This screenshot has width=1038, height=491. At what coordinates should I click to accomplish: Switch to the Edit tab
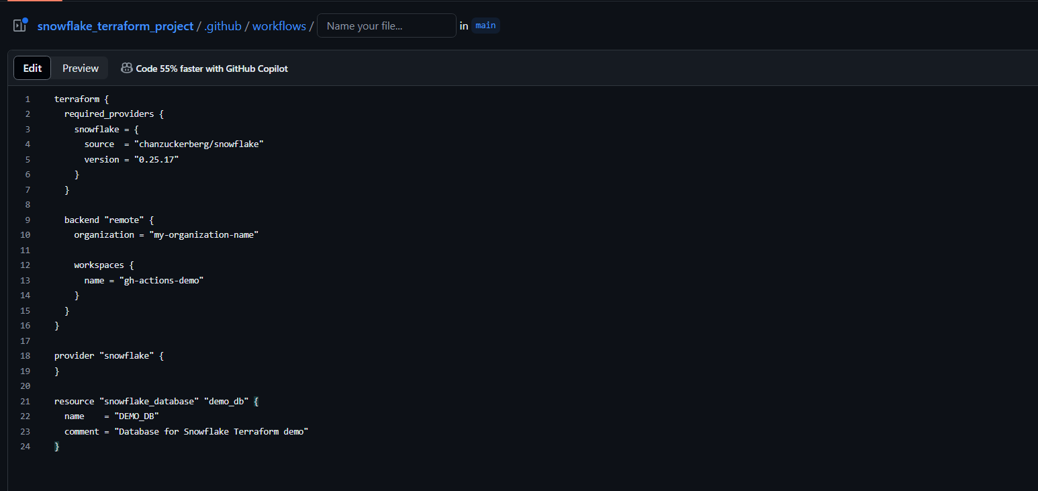coord(32,68)
